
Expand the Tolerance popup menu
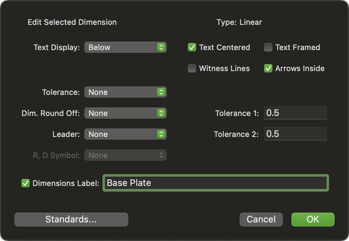click(x=125, y=92)
